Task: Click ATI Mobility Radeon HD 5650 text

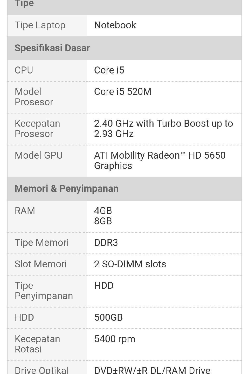Action: 160,161
